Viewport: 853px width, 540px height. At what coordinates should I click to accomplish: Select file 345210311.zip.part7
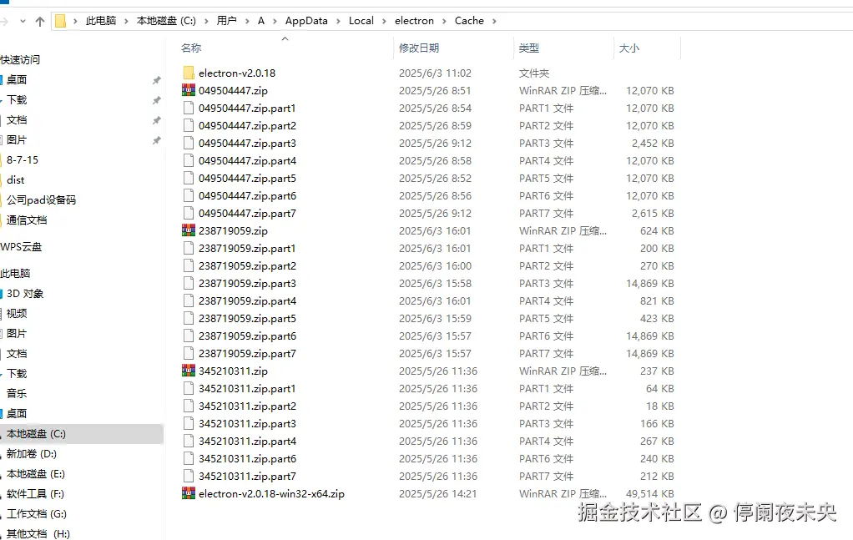tap(247, 477)
